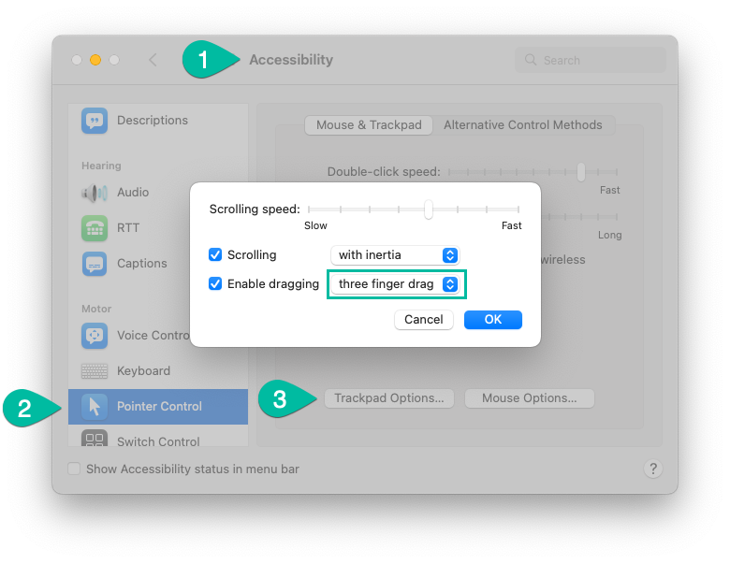Select the Audio speaker icon

pyautogui.click(x=95, y=193)
